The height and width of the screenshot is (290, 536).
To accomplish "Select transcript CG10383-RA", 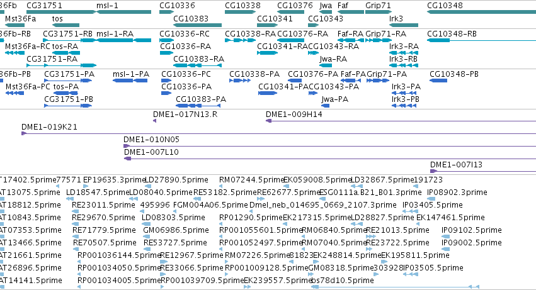I will point(198,59).
